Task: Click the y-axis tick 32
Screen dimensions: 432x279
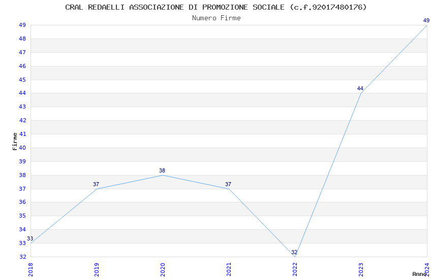Action: point(22,257)
